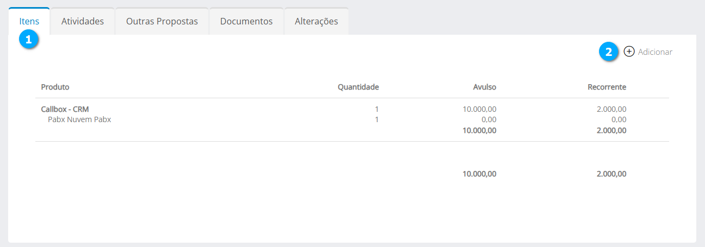Click the Recorrente column header
The image size is (705, 247).
[x=607, y=87]
